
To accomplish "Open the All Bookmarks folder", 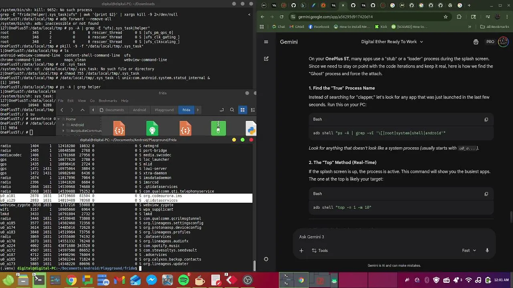I will click(x=495, y=27).
